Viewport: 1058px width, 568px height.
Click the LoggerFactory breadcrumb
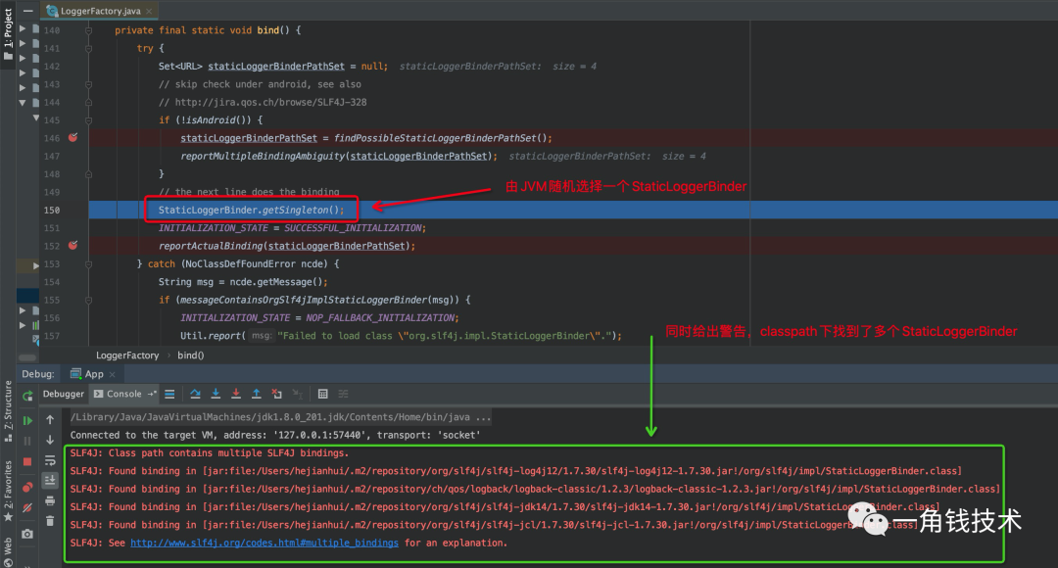pos(127,355)
